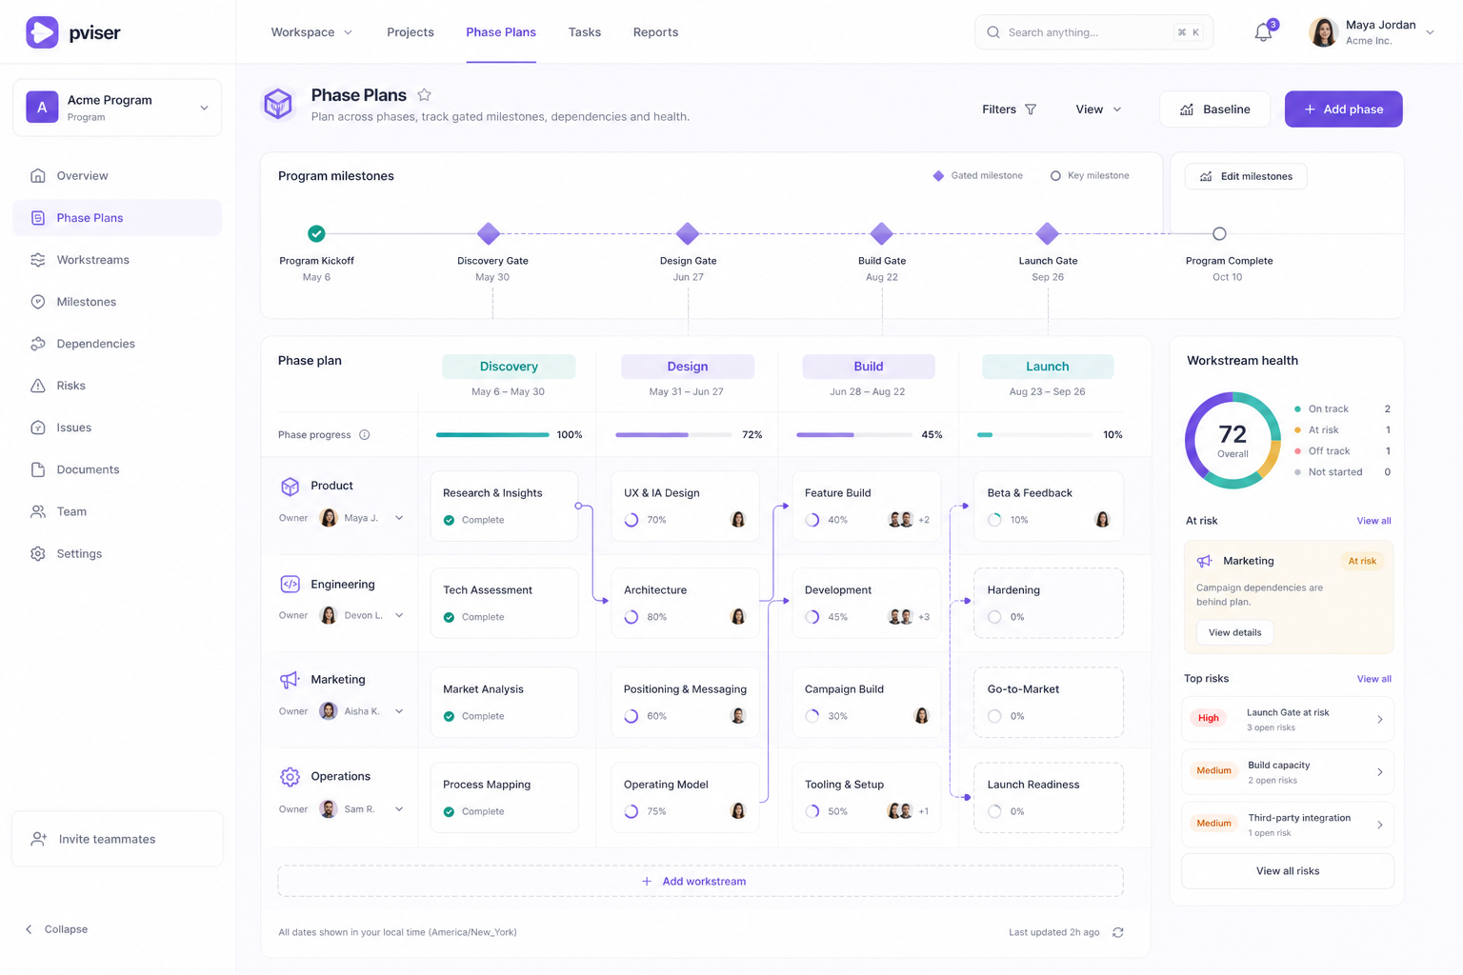The height and width of the screenshot is (975, 1463).
Task: Click Process Mapping complete checkmark
Action: click(449, 812)
